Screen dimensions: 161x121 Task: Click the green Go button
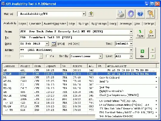142,53
